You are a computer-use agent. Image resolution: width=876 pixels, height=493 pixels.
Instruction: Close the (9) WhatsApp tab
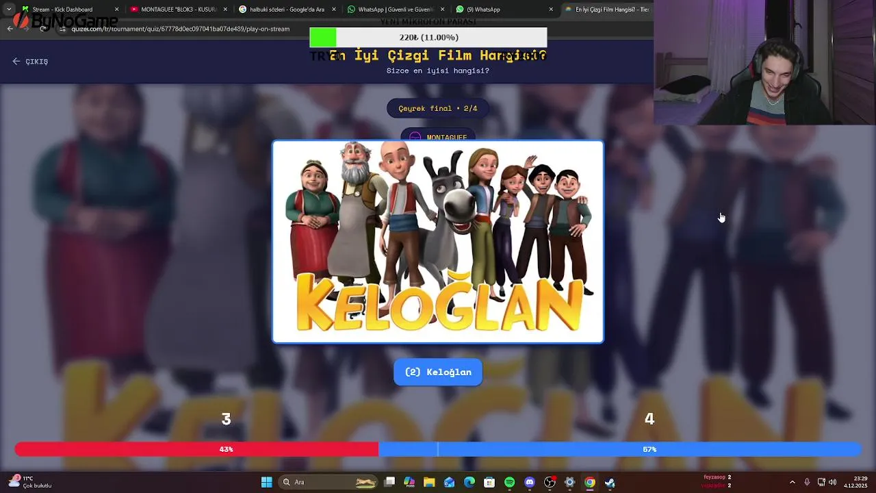pyautogui.click(x=551, y=10)
